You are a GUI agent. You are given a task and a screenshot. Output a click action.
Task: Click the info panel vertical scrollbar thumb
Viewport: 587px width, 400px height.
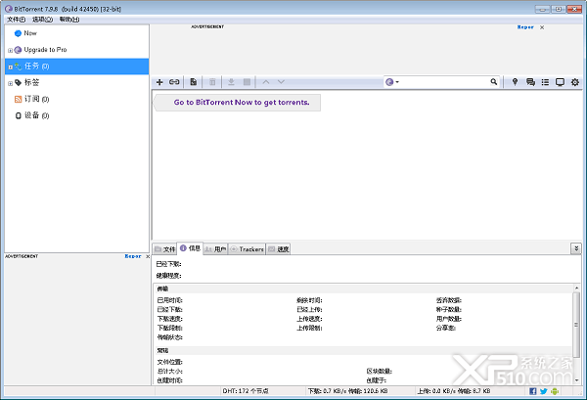pyautogui.click(x=576, y=324)
